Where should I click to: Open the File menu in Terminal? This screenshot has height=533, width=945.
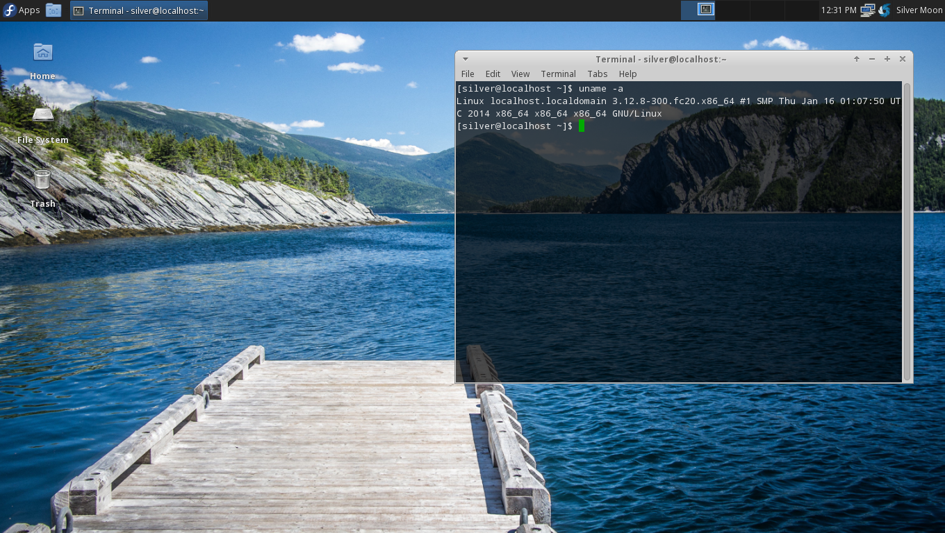(468, 74)
